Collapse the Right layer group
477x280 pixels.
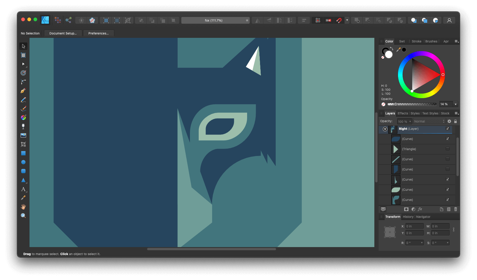click(384, 129)
